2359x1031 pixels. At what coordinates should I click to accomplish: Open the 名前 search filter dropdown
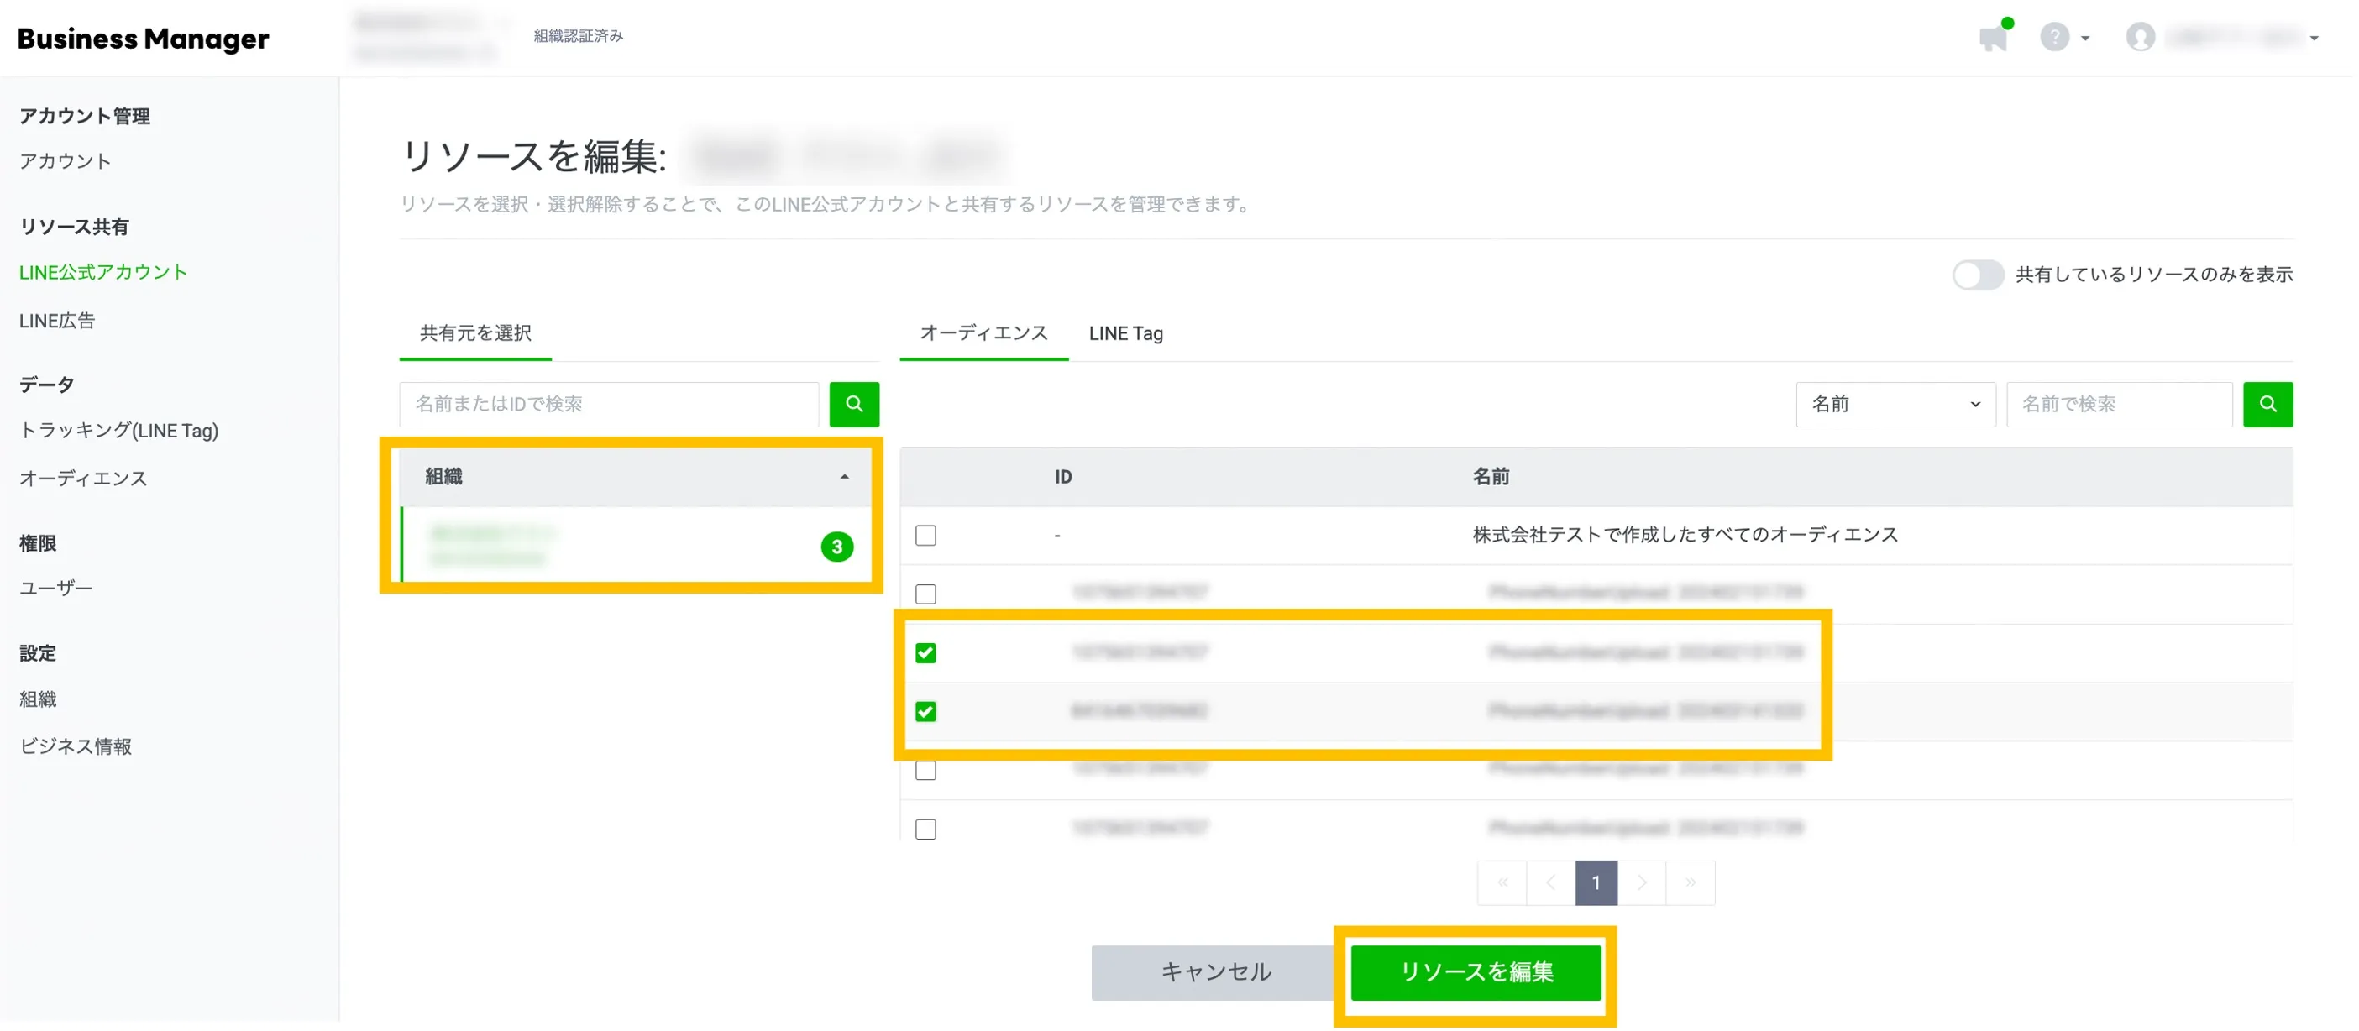click(1894, 404)
